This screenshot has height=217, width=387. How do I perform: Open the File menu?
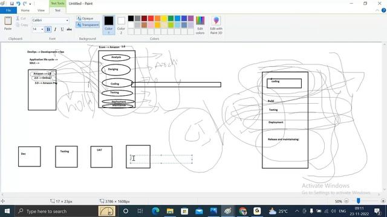(x=8, y=10)
